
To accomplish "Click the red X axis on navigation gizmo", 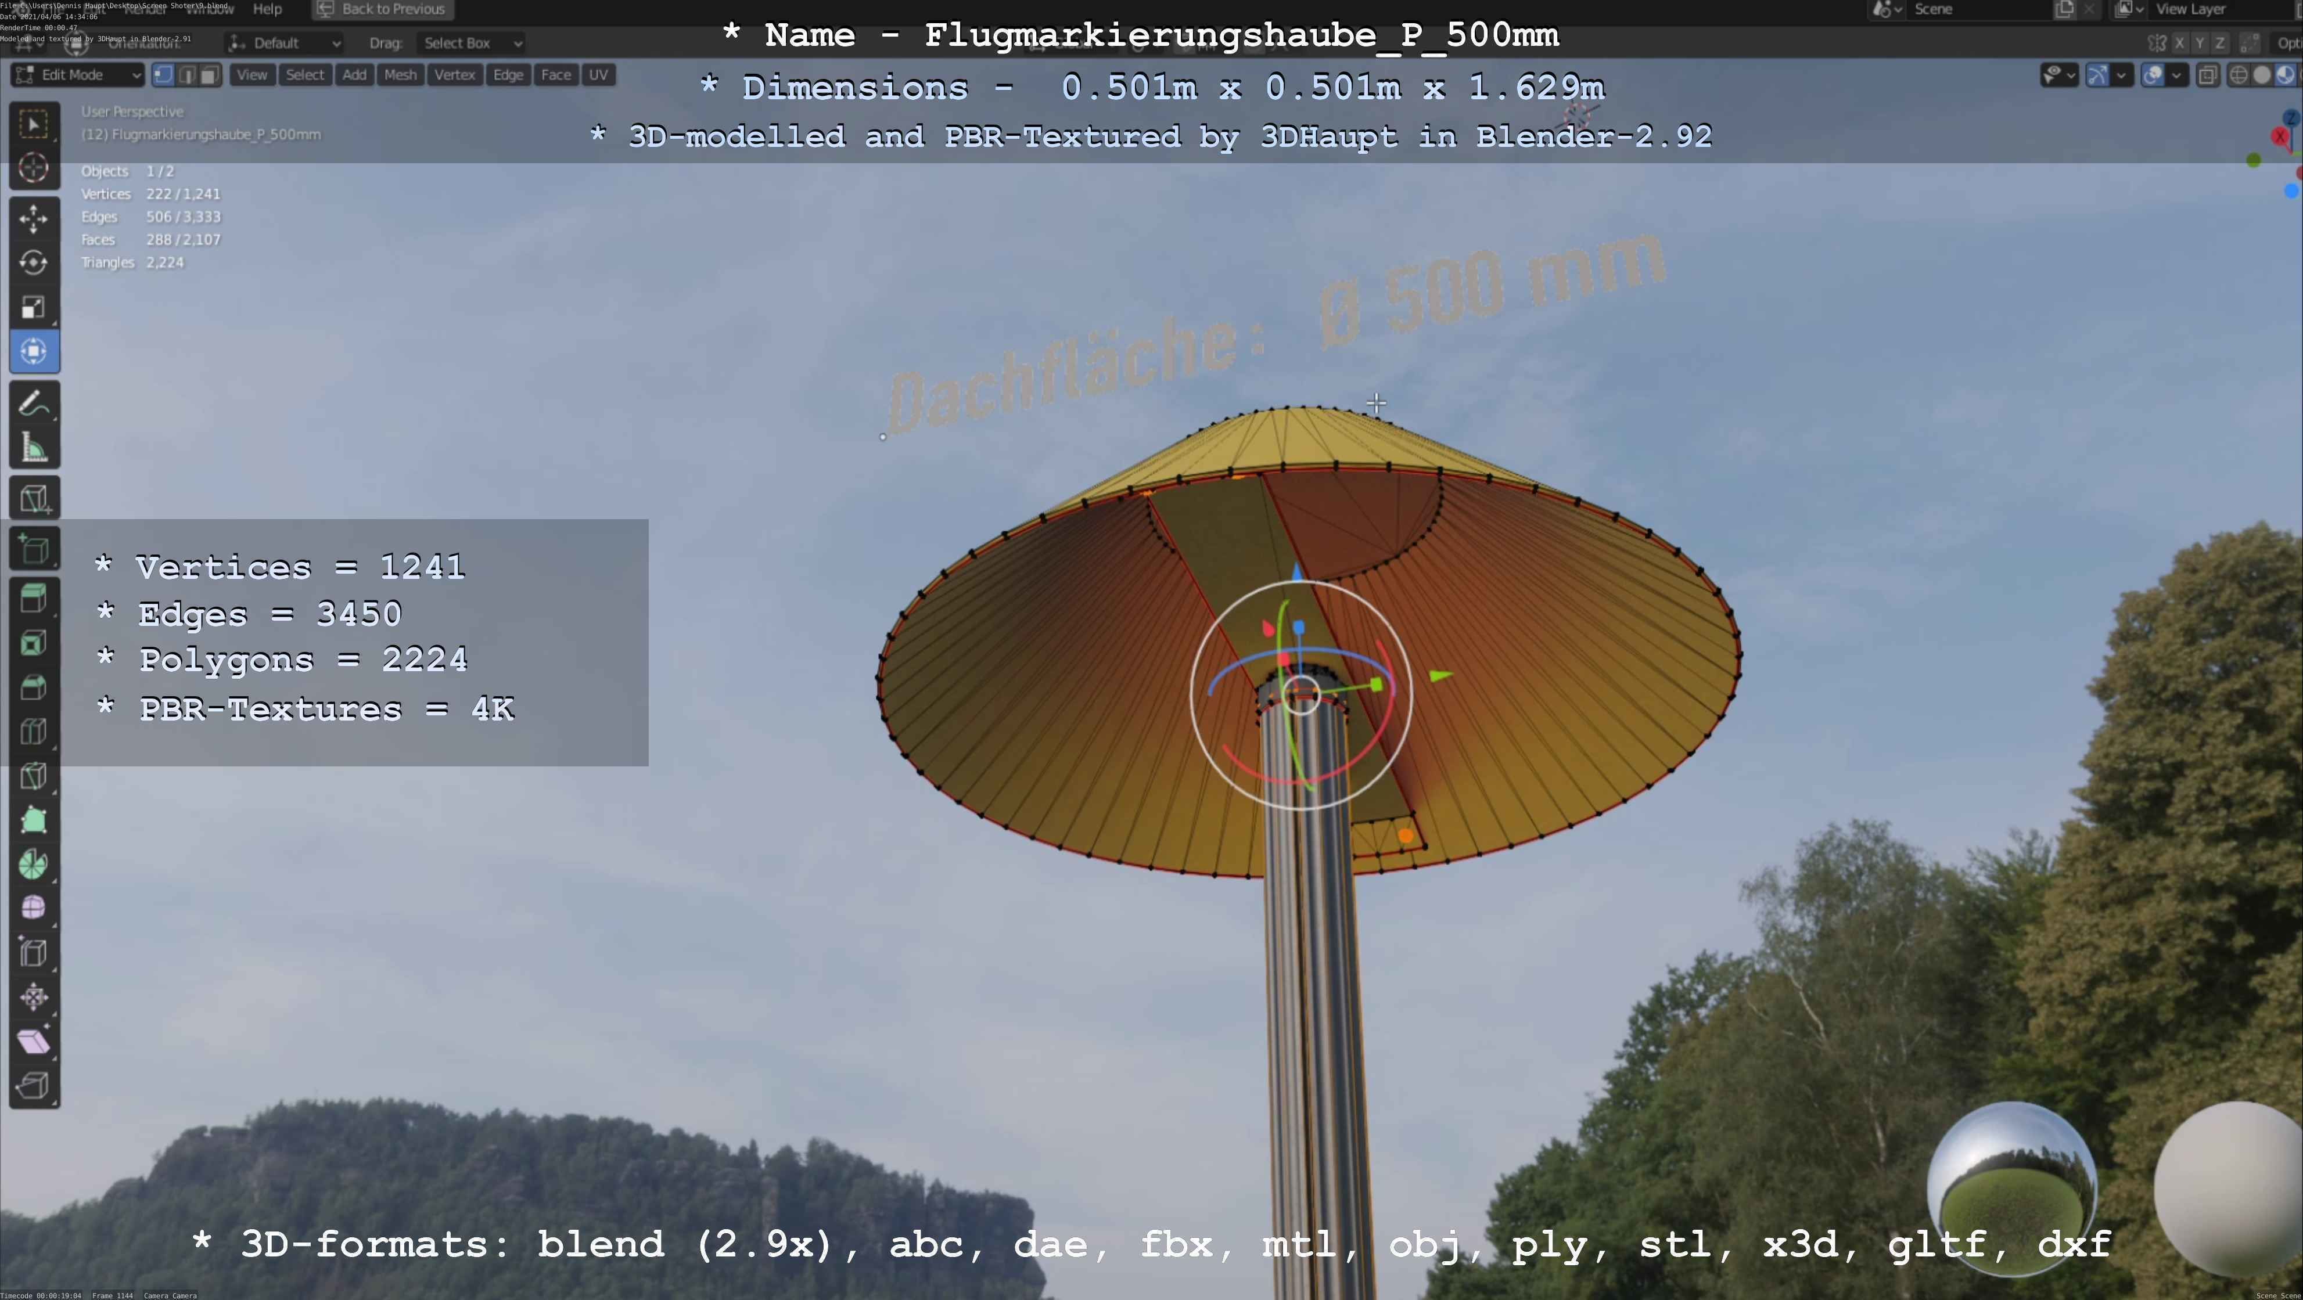I will pyautogui.click(x=2280, y=136).
